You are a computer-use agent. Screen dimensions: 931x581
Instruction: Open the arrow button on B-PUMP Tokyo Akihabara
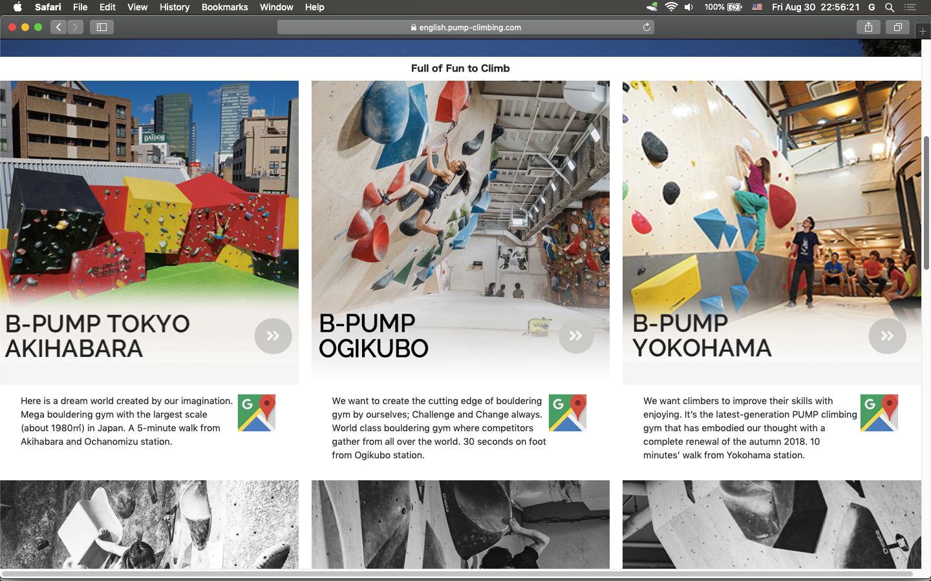[x=273, y=336]
